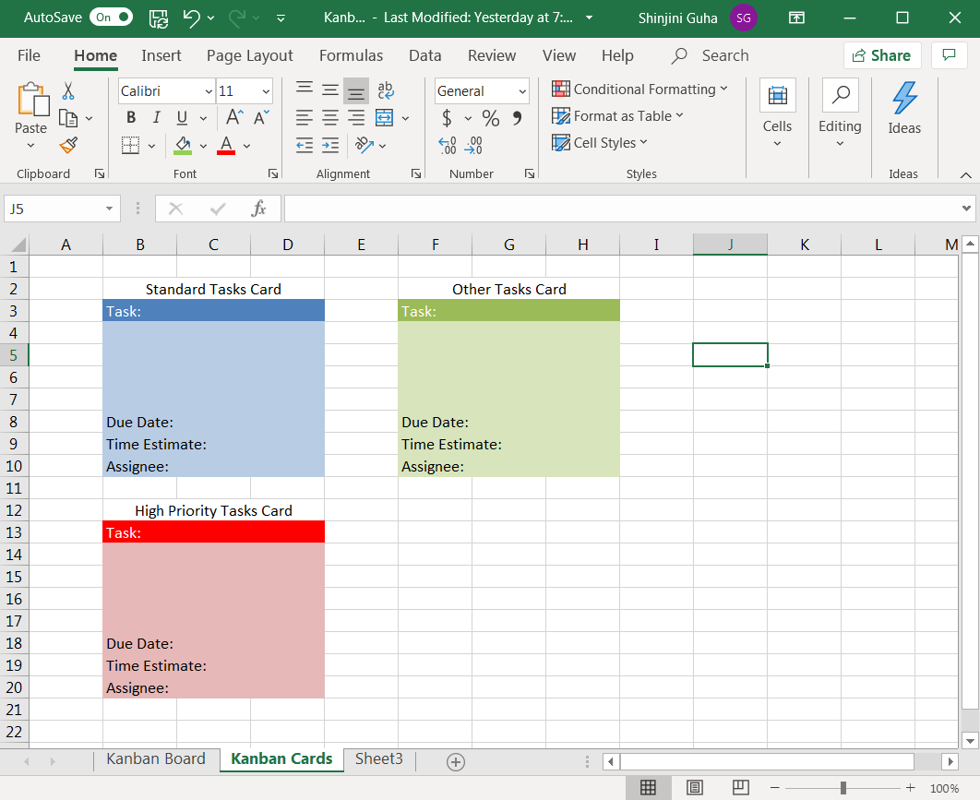The height and width of the screenshot is (800, 980).
Task: Click the Percent Style icon
Action: pos(491,118)
